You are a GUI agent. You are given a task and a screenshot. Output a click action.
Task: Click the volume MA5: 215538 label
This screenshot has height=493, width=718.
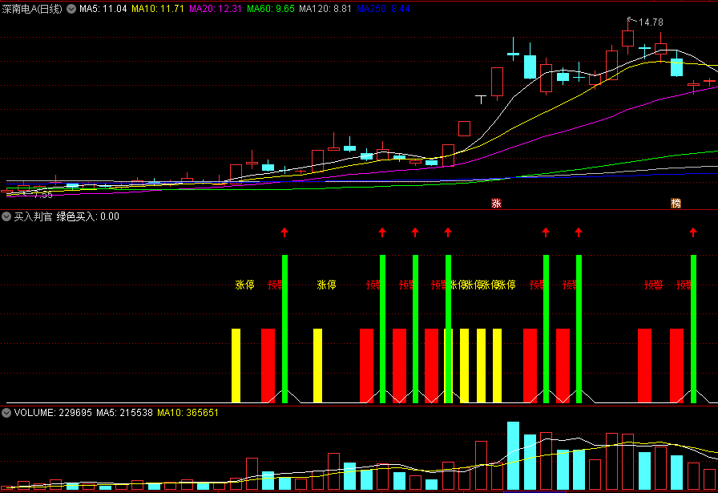click(124, 413)
